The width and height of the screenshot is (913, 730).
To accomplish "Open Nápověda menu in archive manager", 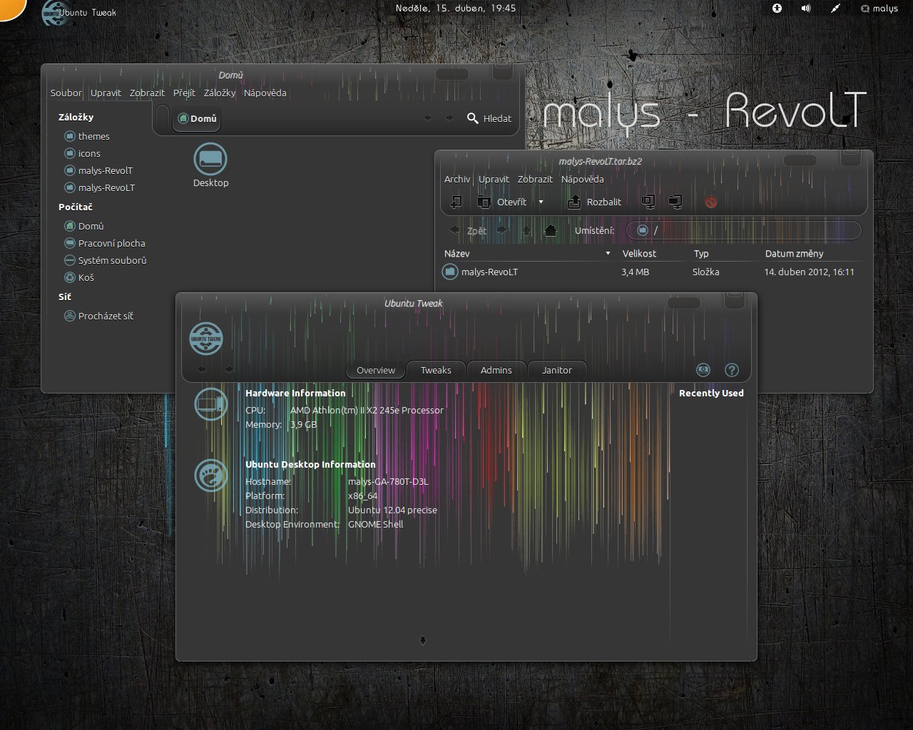I will pos(583,179).
